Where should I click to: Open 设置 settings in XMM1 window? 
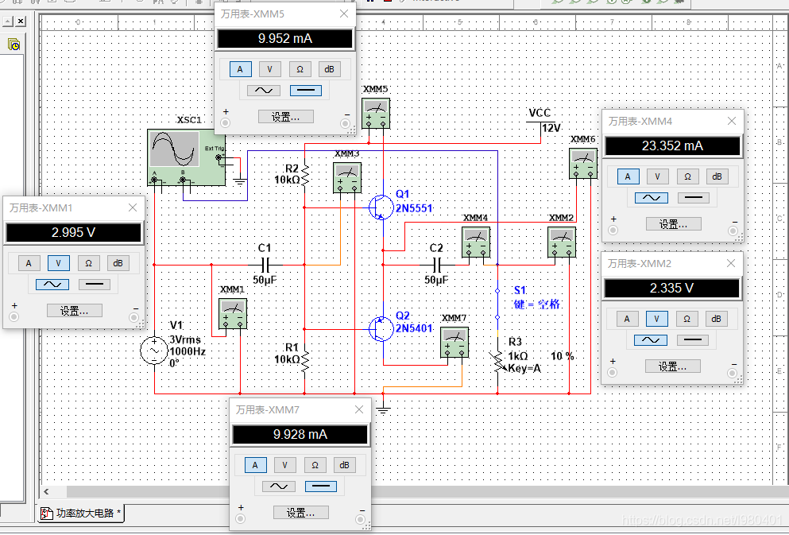coord(75,311)
